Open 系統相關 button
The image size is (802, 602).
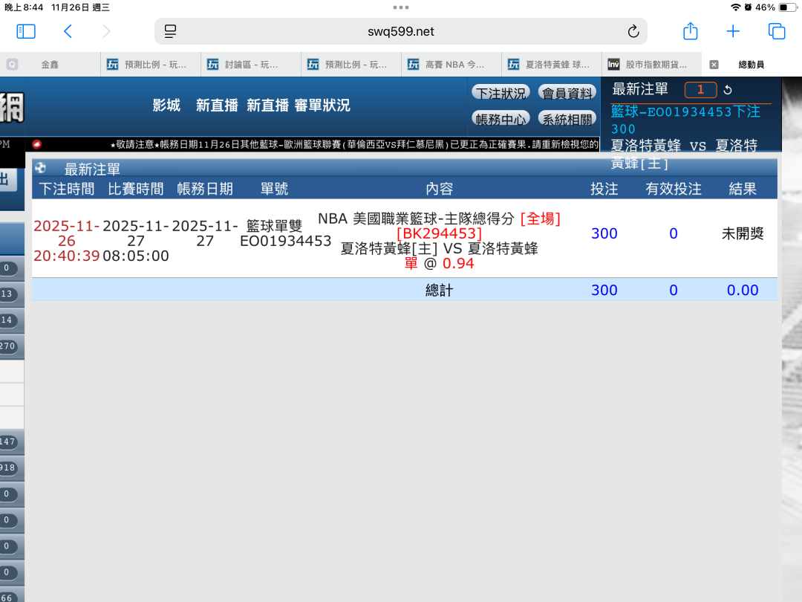click(x=567, y=119)
